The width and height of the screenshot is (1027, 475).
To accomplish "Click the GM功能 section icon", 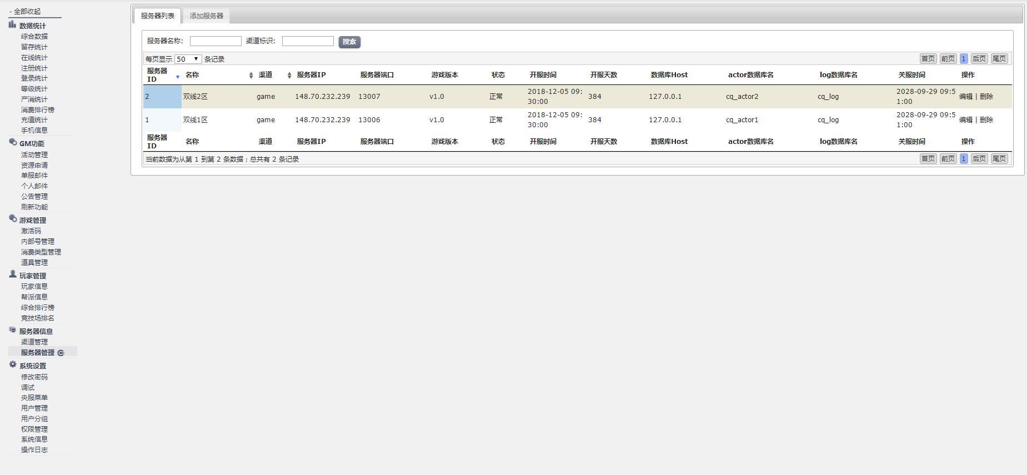I will [x=12, y=142].
